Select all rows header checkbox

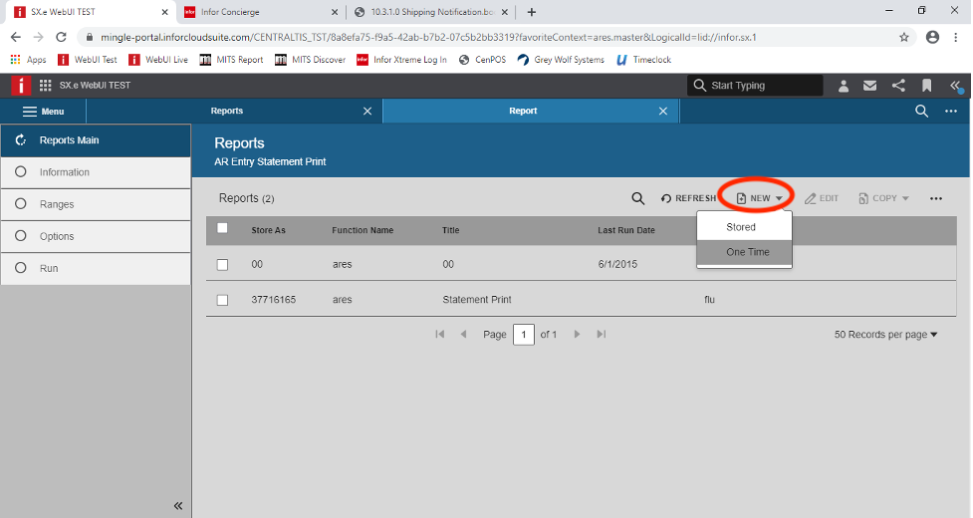click(222, 228)
